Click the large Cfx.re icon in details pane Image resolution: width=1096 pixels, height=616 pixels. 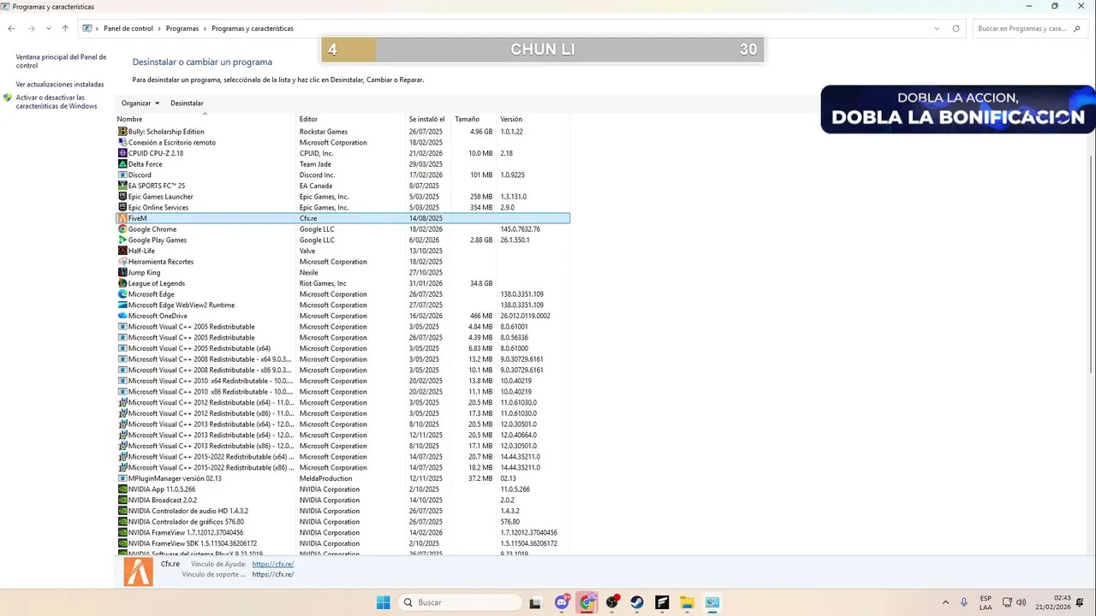click(138, 572)
